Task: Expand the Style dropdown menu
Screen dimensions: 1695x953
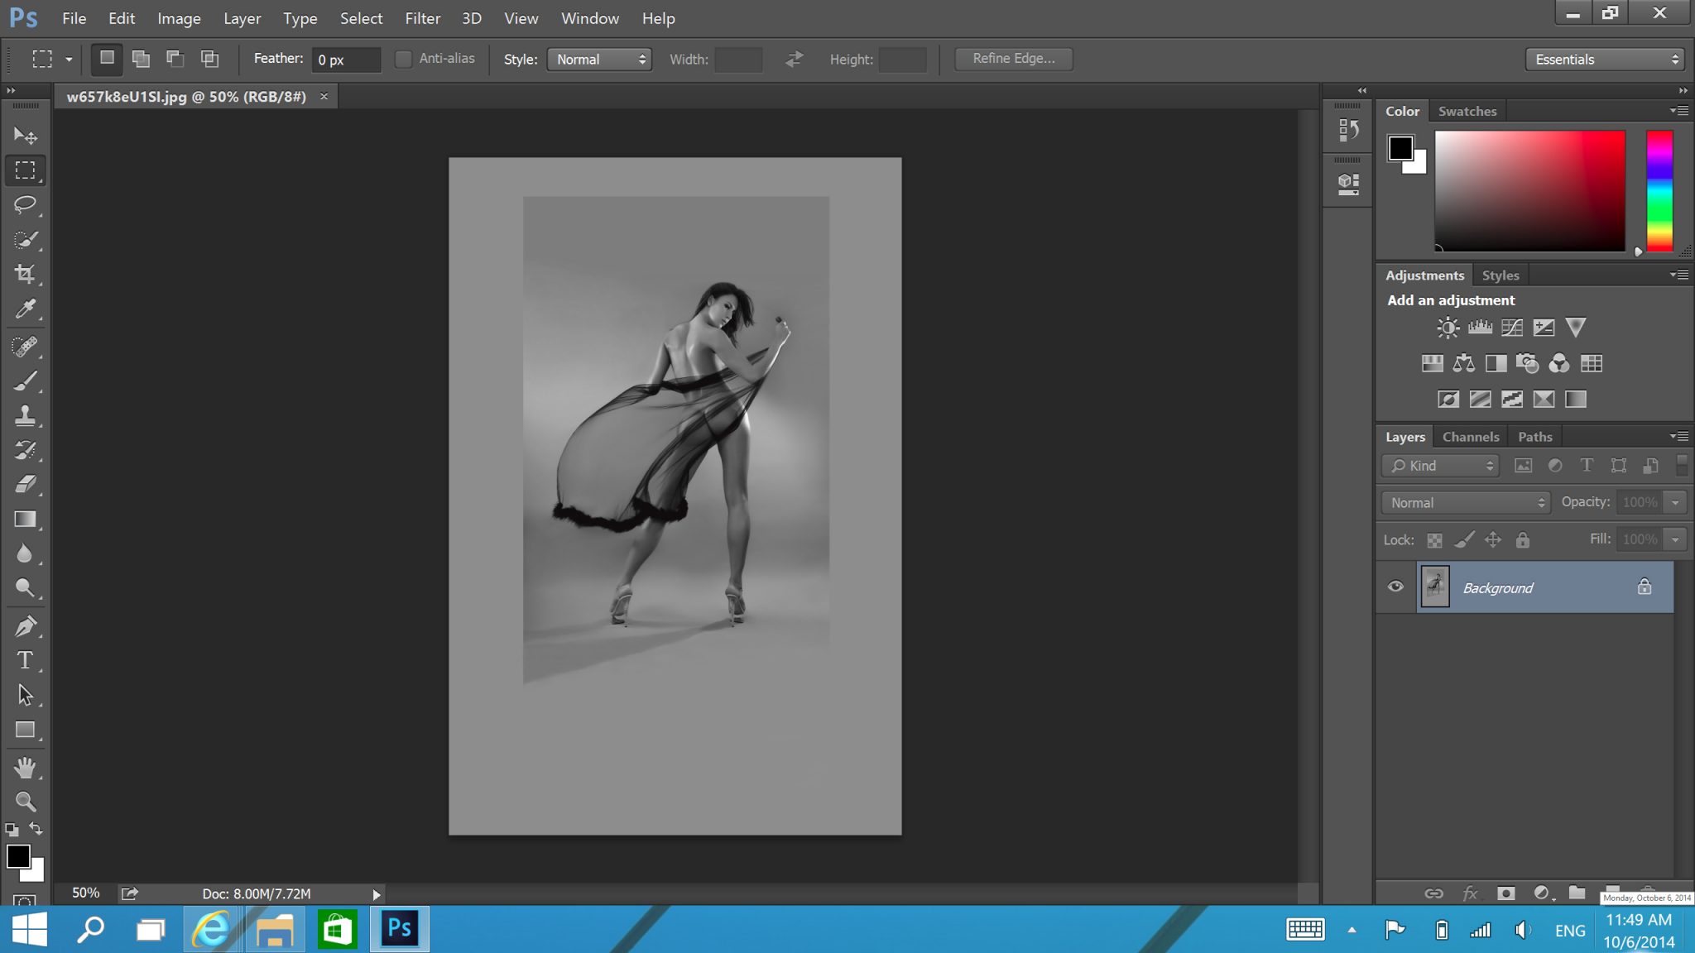Action: pyautogui.click(x=598, y=60)
